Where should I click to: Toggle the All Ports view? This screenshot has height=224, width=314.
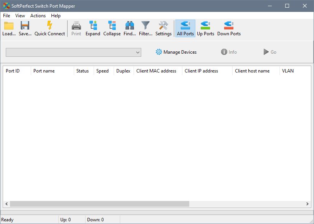point(185,28)
